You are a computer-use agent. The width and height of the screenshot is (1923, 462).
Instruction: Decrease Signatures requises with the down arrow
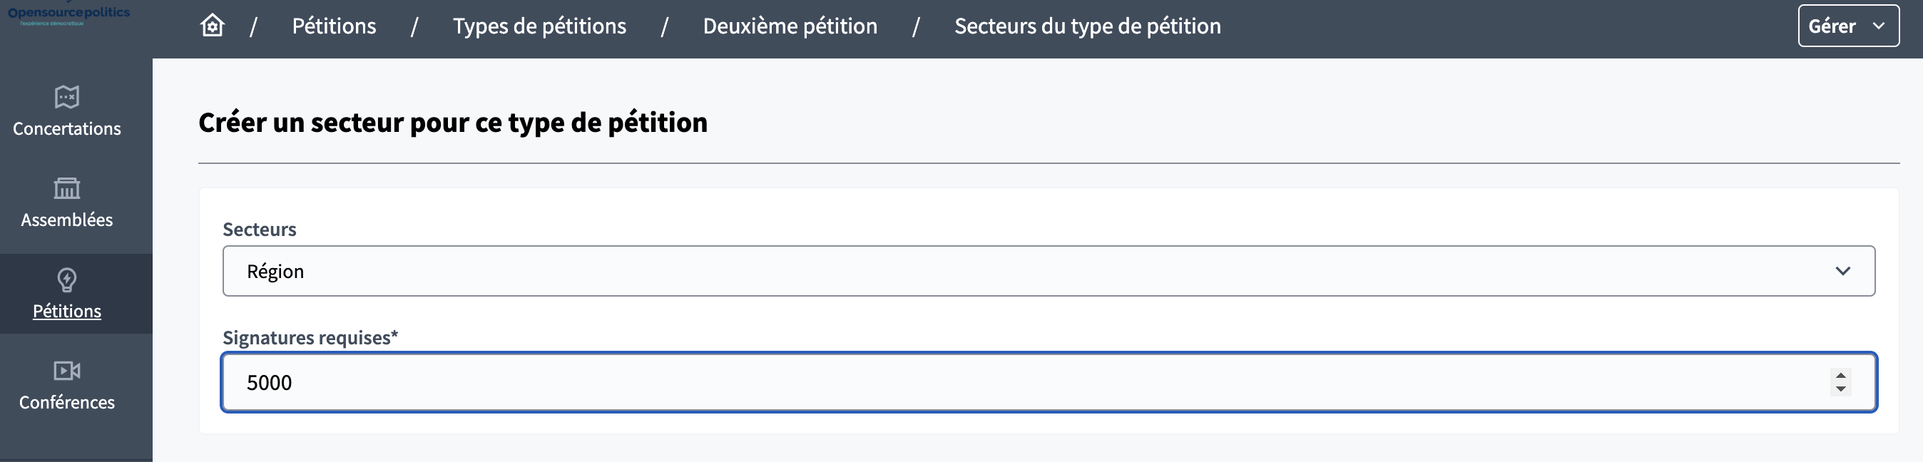pos(1840,389)
